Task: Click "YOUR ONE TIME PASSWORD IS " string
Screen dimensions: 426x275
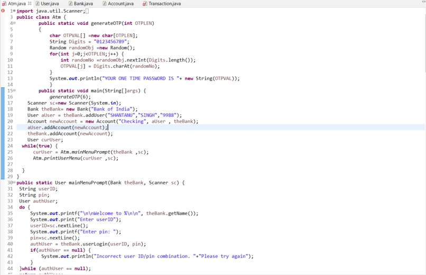Action: [x=141, y=78]
